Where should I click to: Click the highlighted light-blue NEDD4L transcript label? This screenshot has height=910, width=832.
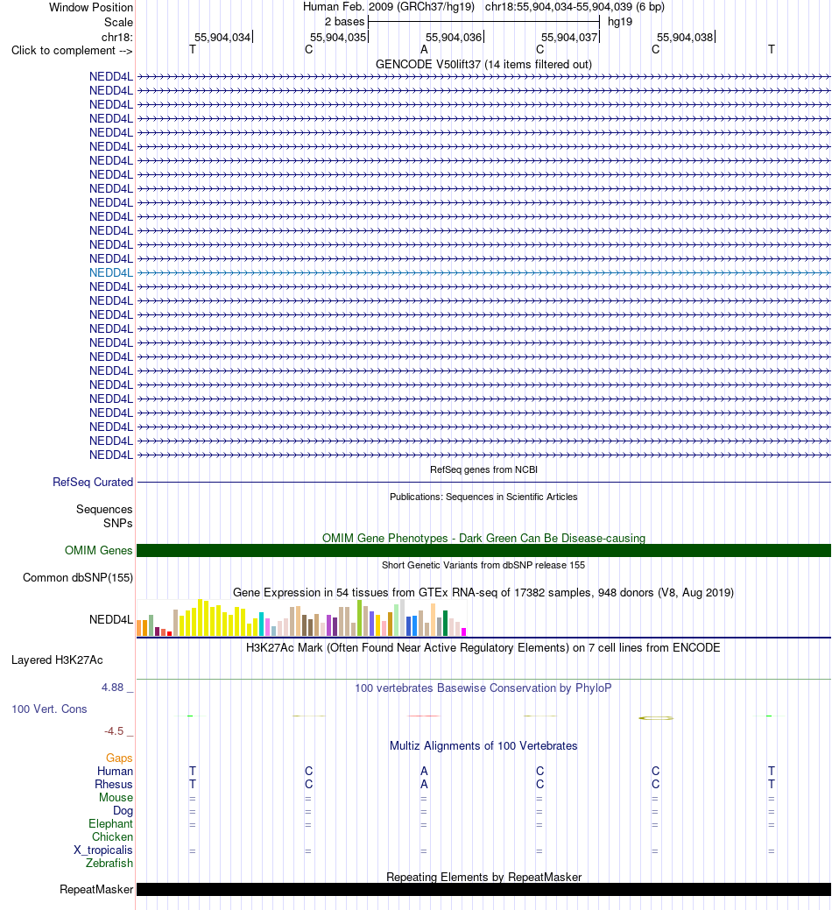[111, 272]
